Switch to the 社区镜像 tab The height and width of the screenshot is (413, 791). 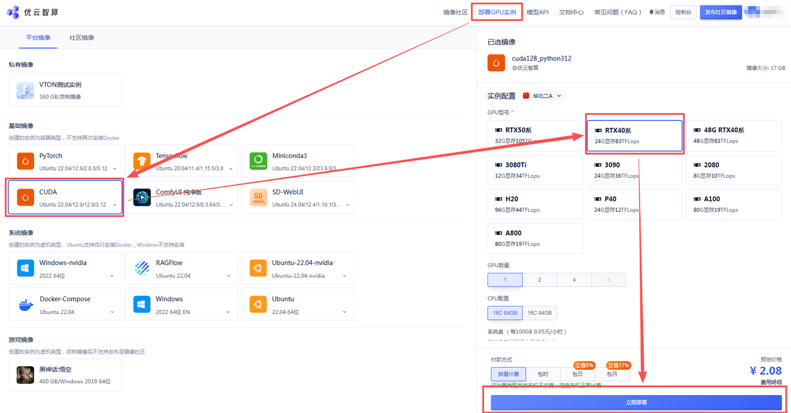[x=82, y=38]
